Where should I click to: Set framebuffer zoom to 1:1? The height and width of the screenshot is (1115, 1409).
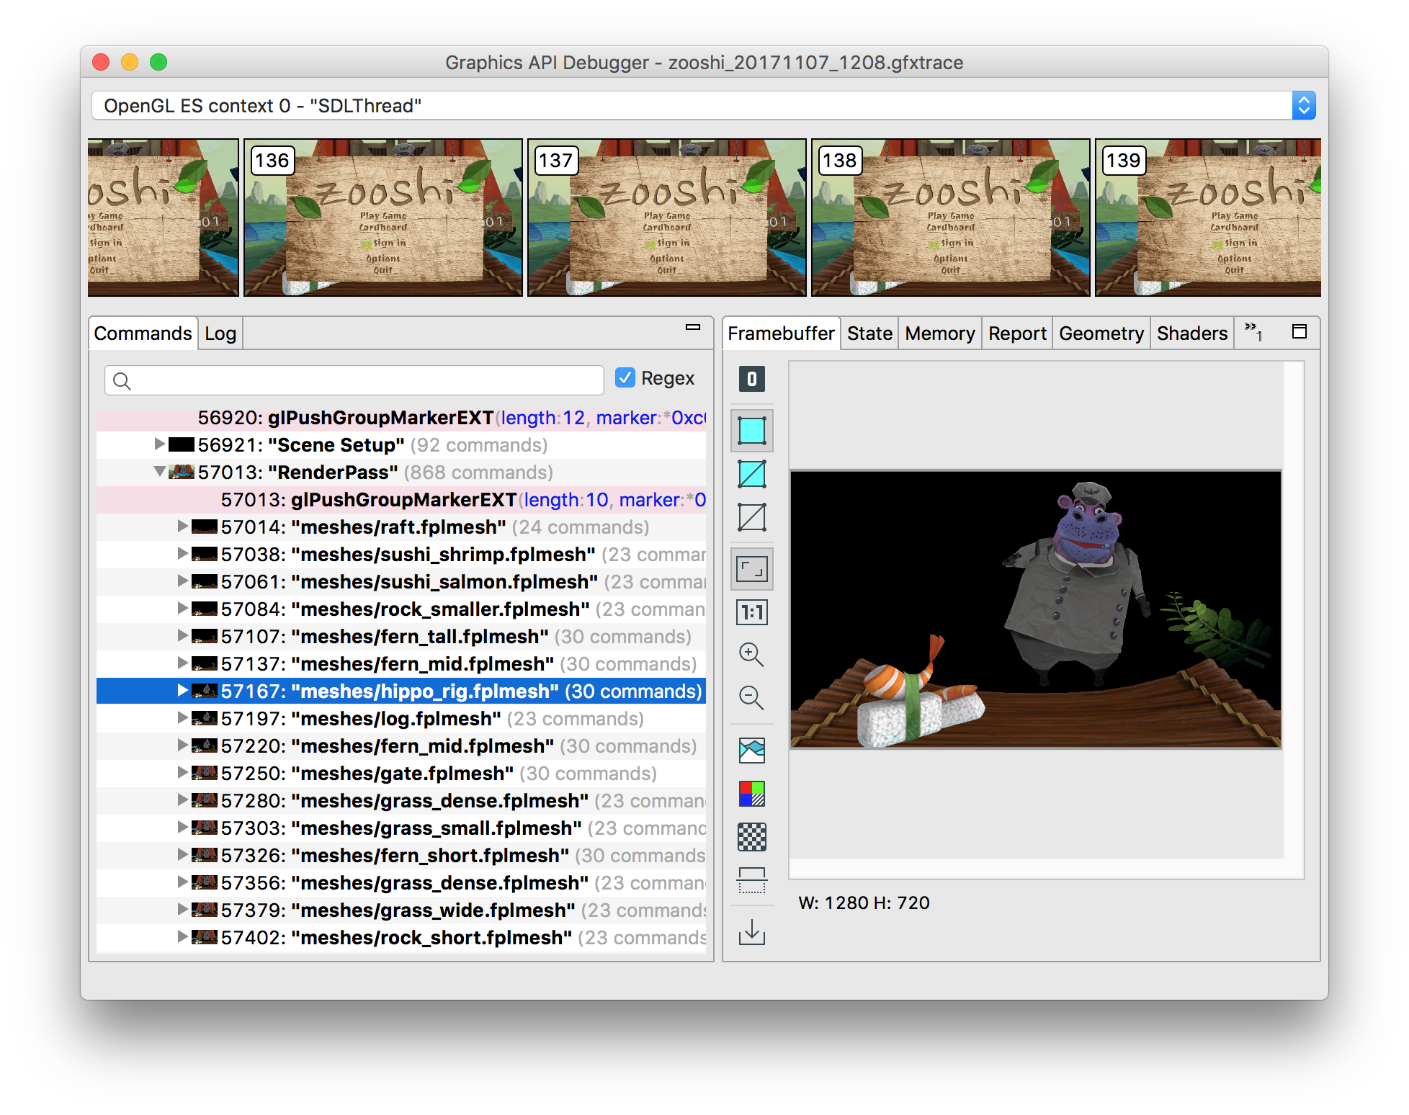(751, 612)
